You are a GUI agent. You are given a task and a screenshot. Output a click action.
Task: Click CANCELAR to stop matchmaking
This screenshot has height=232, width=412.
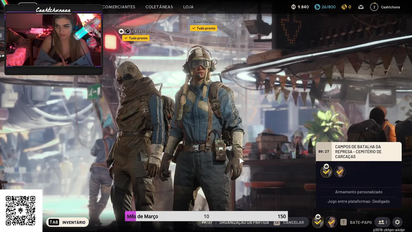coord(294,222)
